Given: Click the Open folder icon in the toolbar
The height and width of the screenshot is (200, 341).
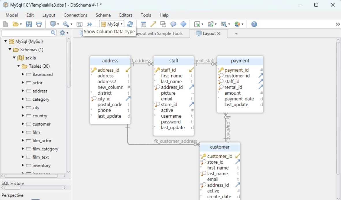Looking at the screenshot, I should point(15,24).
